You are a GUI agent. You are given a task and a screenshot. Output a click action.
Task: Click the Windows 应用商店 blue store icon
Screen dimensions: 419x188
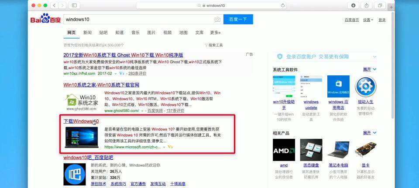tap(338, 86)
